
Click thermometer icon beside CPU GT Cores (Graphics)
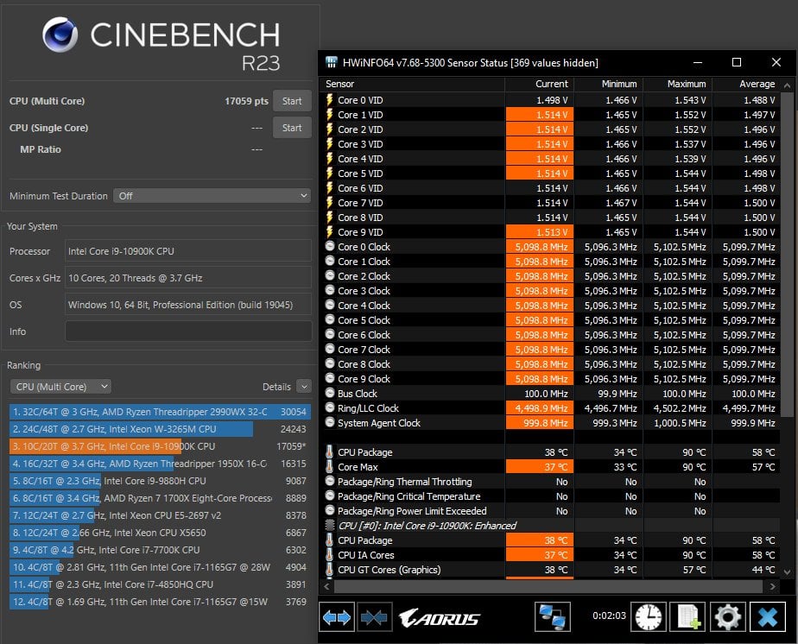[330, 569]
